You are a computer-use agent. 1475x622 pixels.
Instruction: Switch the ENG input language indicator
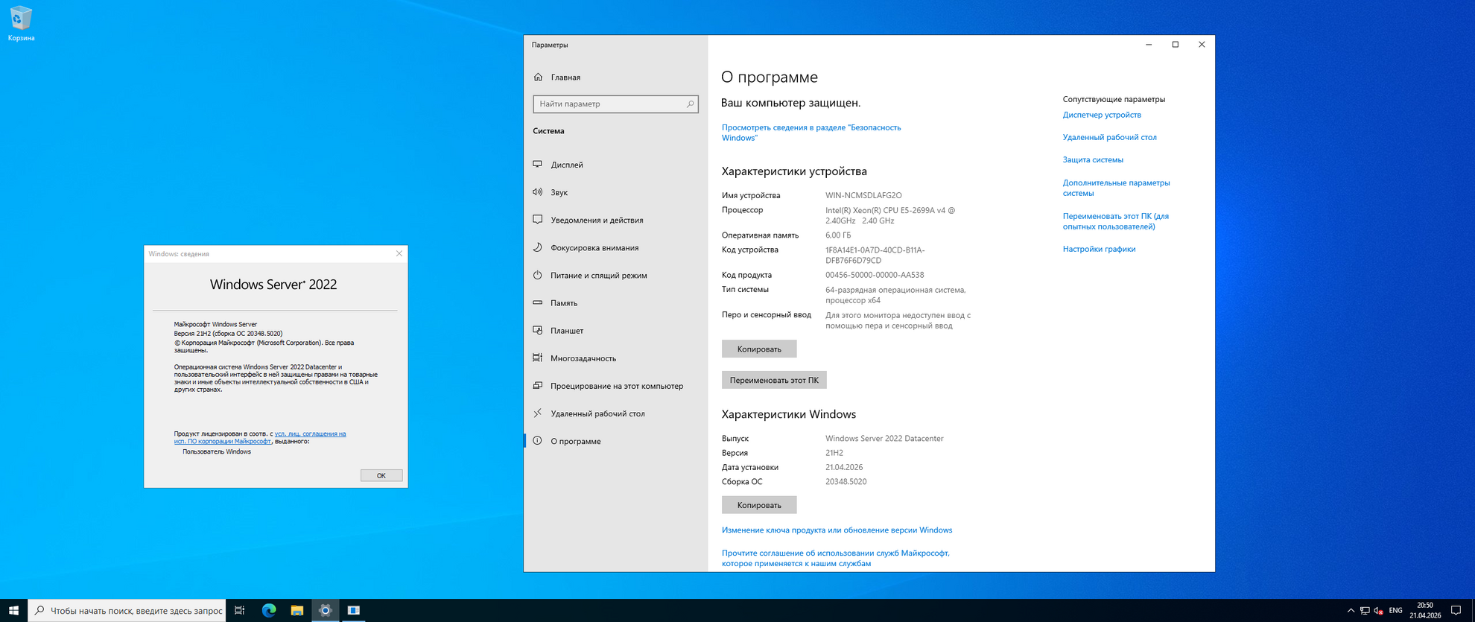click(1396, 610)
